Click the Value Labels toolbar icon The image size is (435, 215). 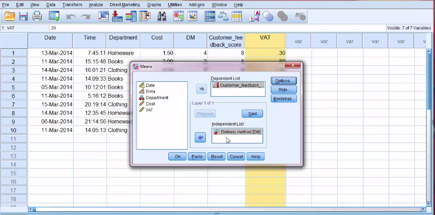point(254,16)
